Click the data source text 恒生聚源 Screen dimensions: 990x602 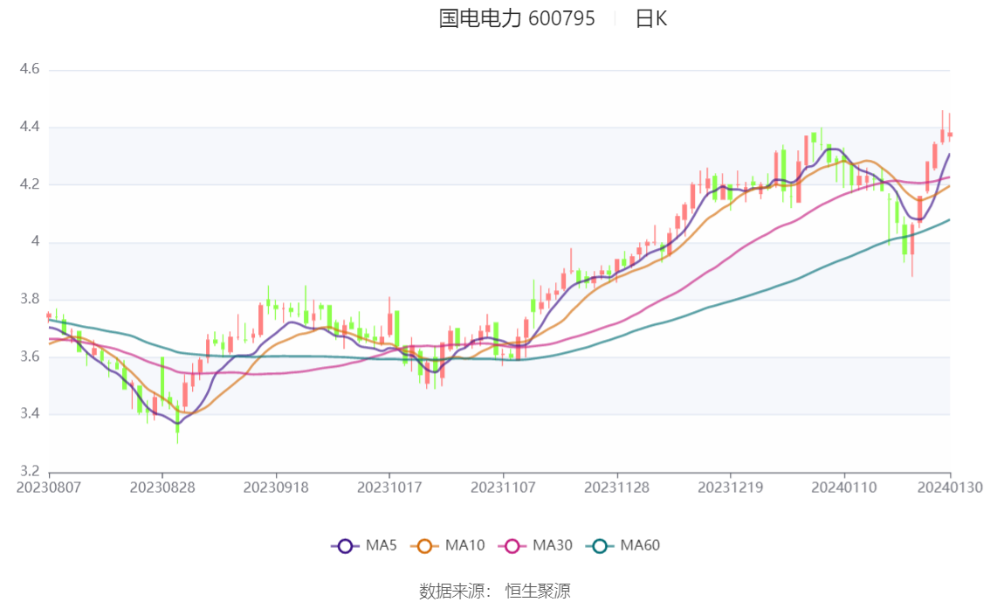(538, 592)
